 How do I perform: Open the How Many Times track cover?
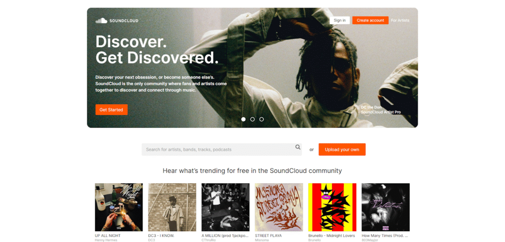tap(386, 207)
